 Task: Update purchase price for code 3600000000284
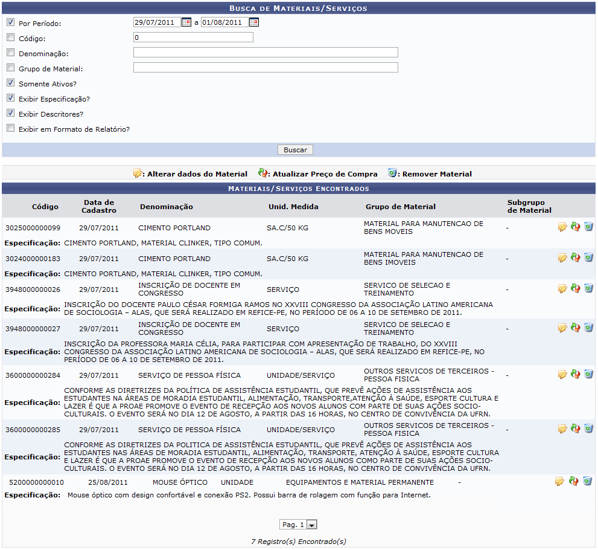pos(575,374)
